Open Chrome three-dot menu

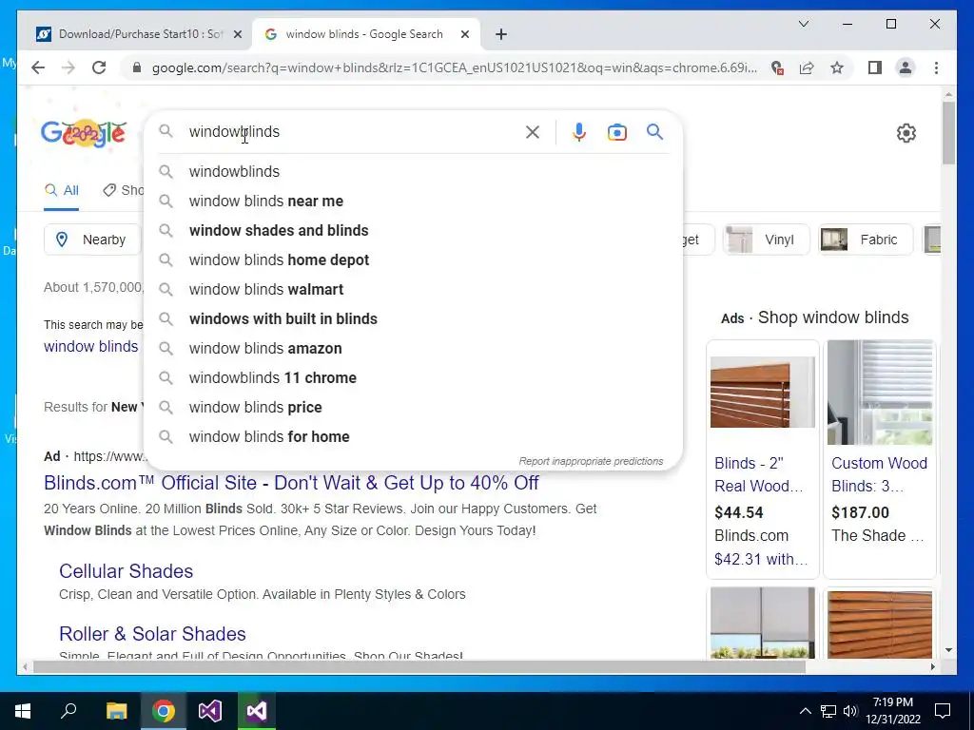(936, 67)
